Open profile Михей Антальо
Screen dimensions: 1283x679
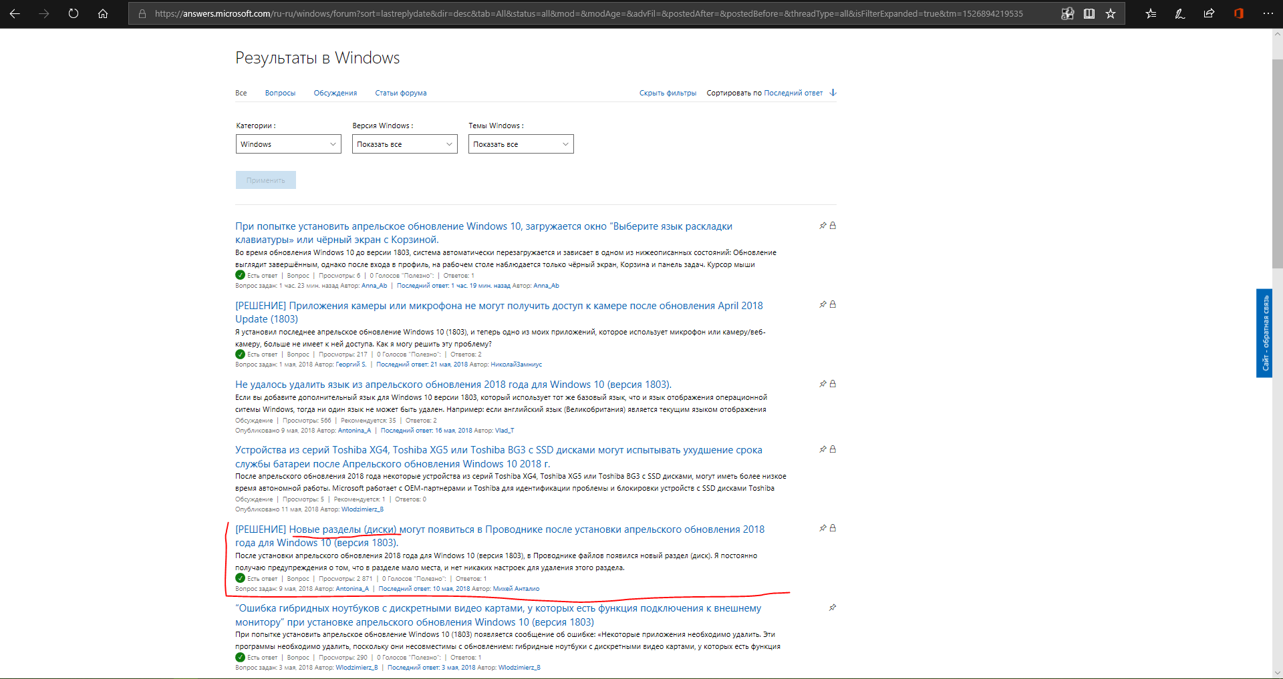516,589
